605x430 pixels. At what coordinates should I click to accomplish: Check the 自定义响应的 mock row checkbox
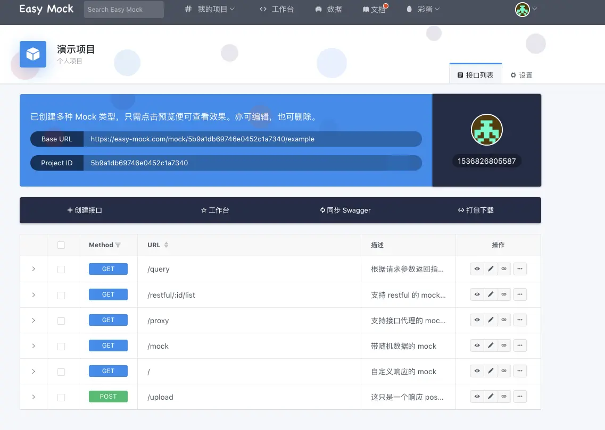pyautogui.click(x=61, y=372)
